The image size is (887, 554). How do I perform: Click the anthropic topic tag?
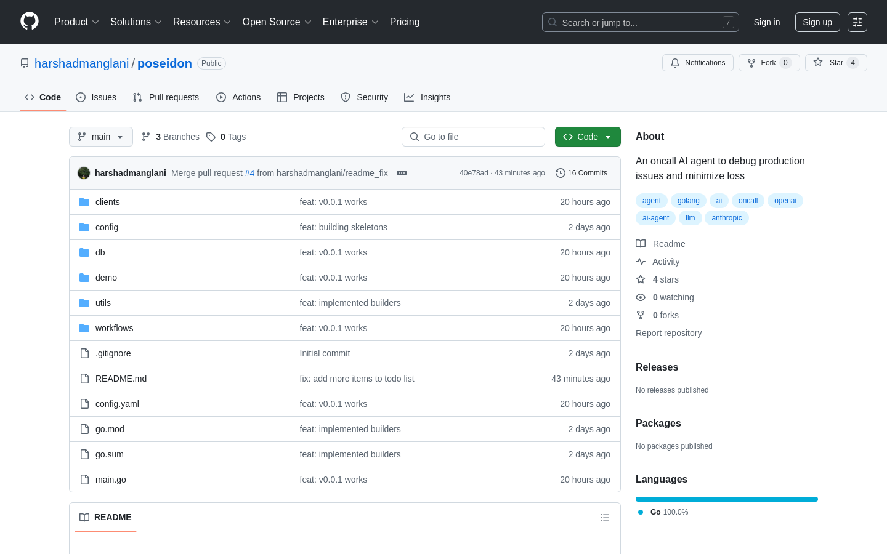pyautogui.click(x=727, y=218)
